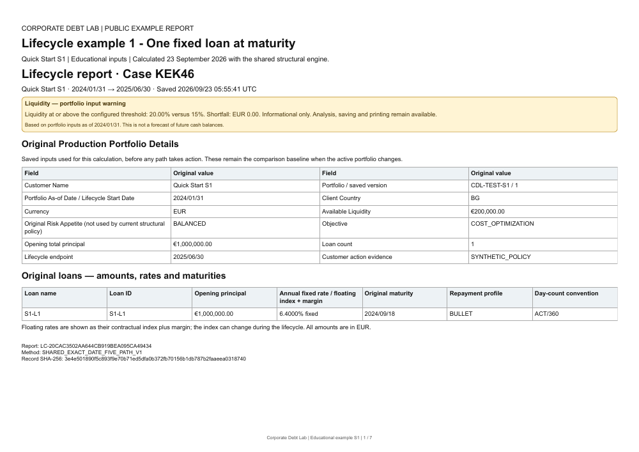
Task: Click the '2025/06/30' lifecycle endpoint value
Action: coord(245,257)
